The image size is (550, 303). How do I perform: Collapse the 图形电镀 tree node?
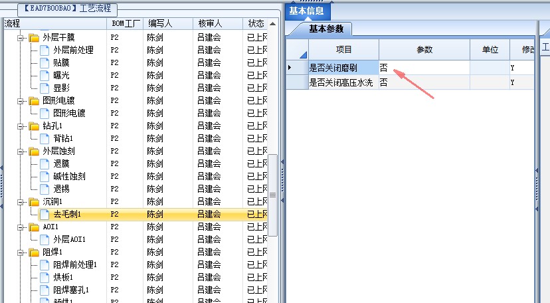point(21,101)
